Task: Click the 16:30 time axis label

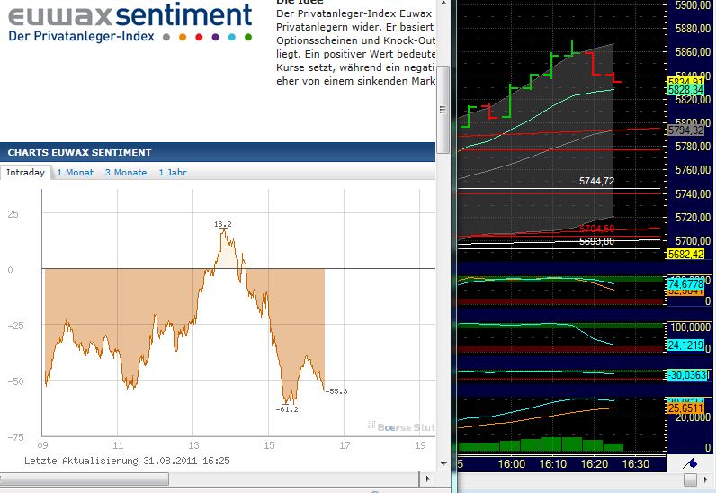Action: pos(636,463)
